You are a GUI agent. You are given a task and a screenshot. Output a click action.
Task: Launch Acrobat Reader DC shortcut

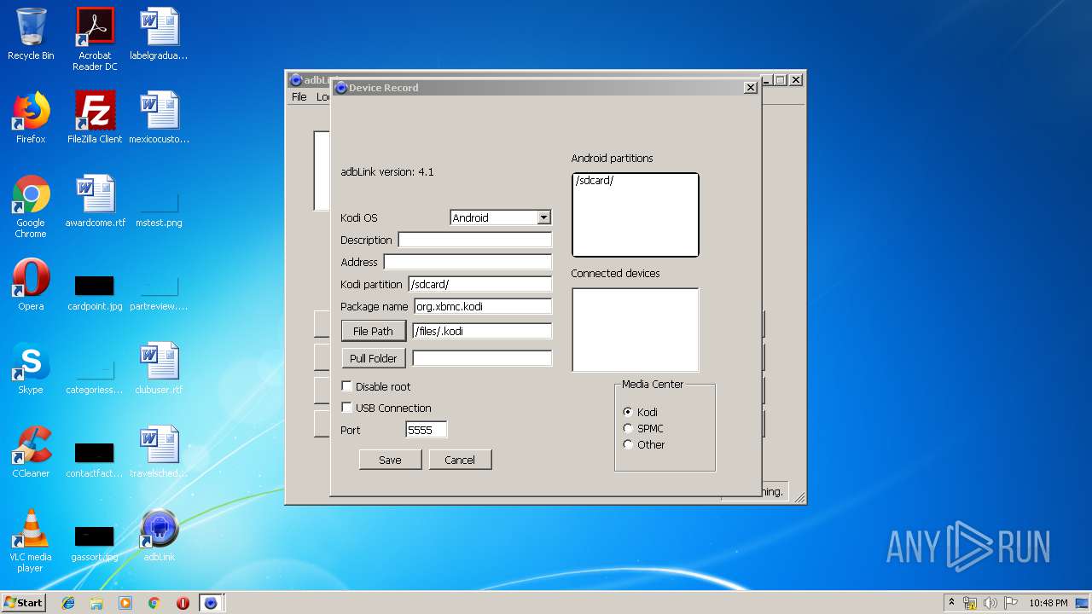(95, 39)
